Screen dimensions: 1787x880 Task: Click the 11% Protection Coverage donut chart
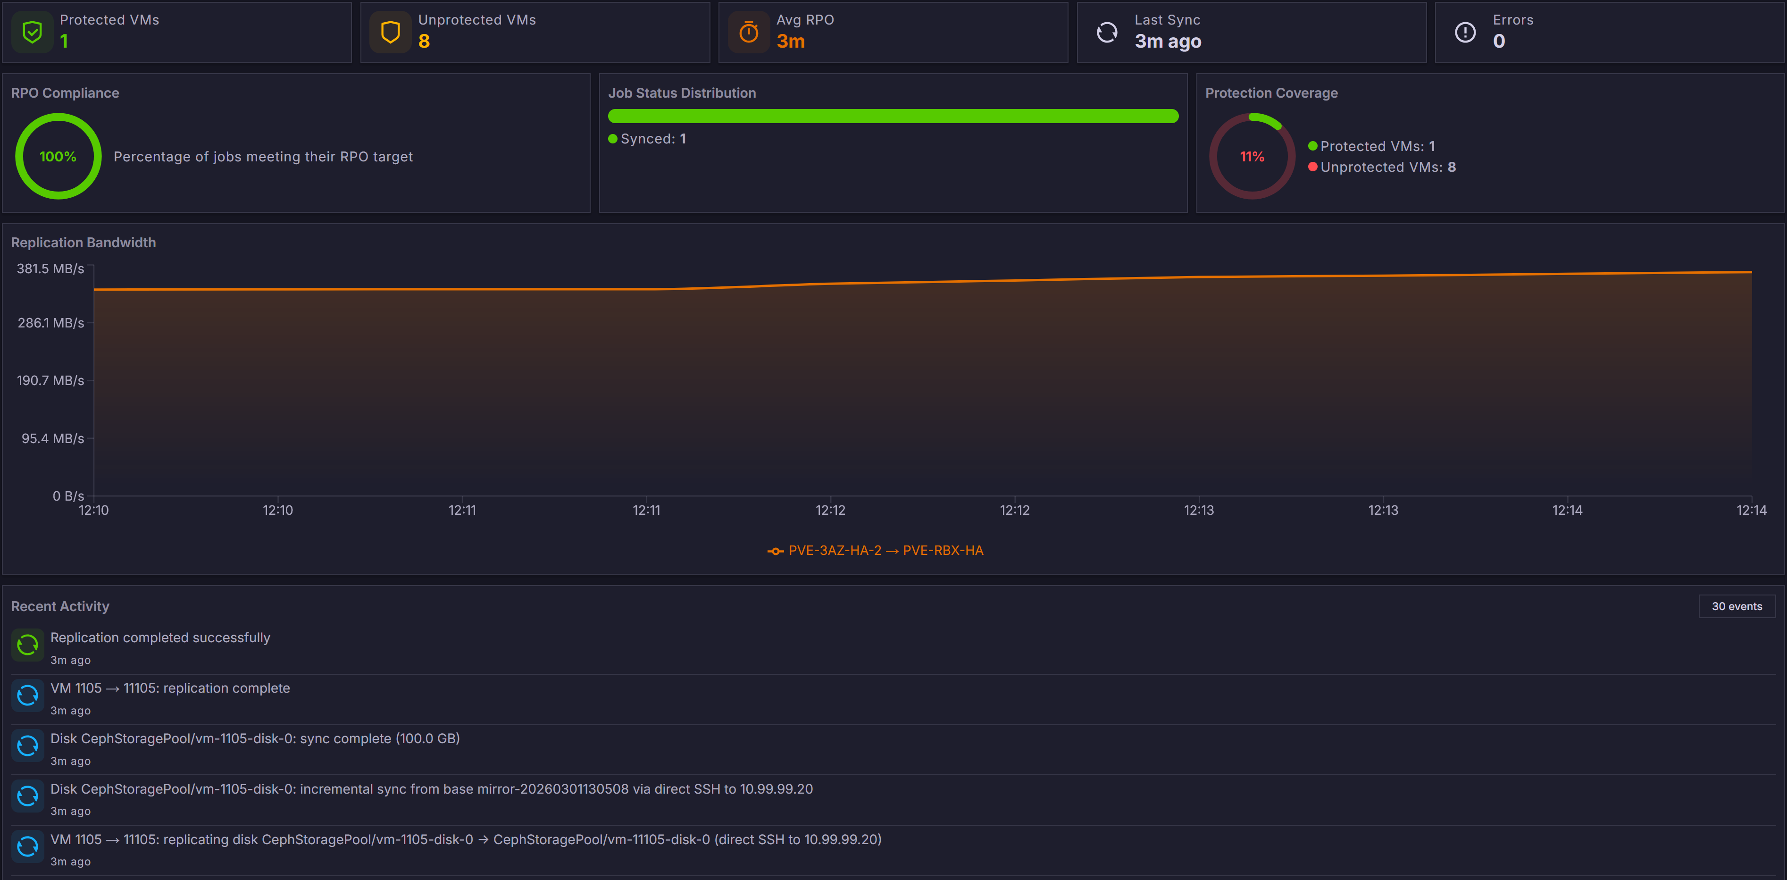[1252, 157]
